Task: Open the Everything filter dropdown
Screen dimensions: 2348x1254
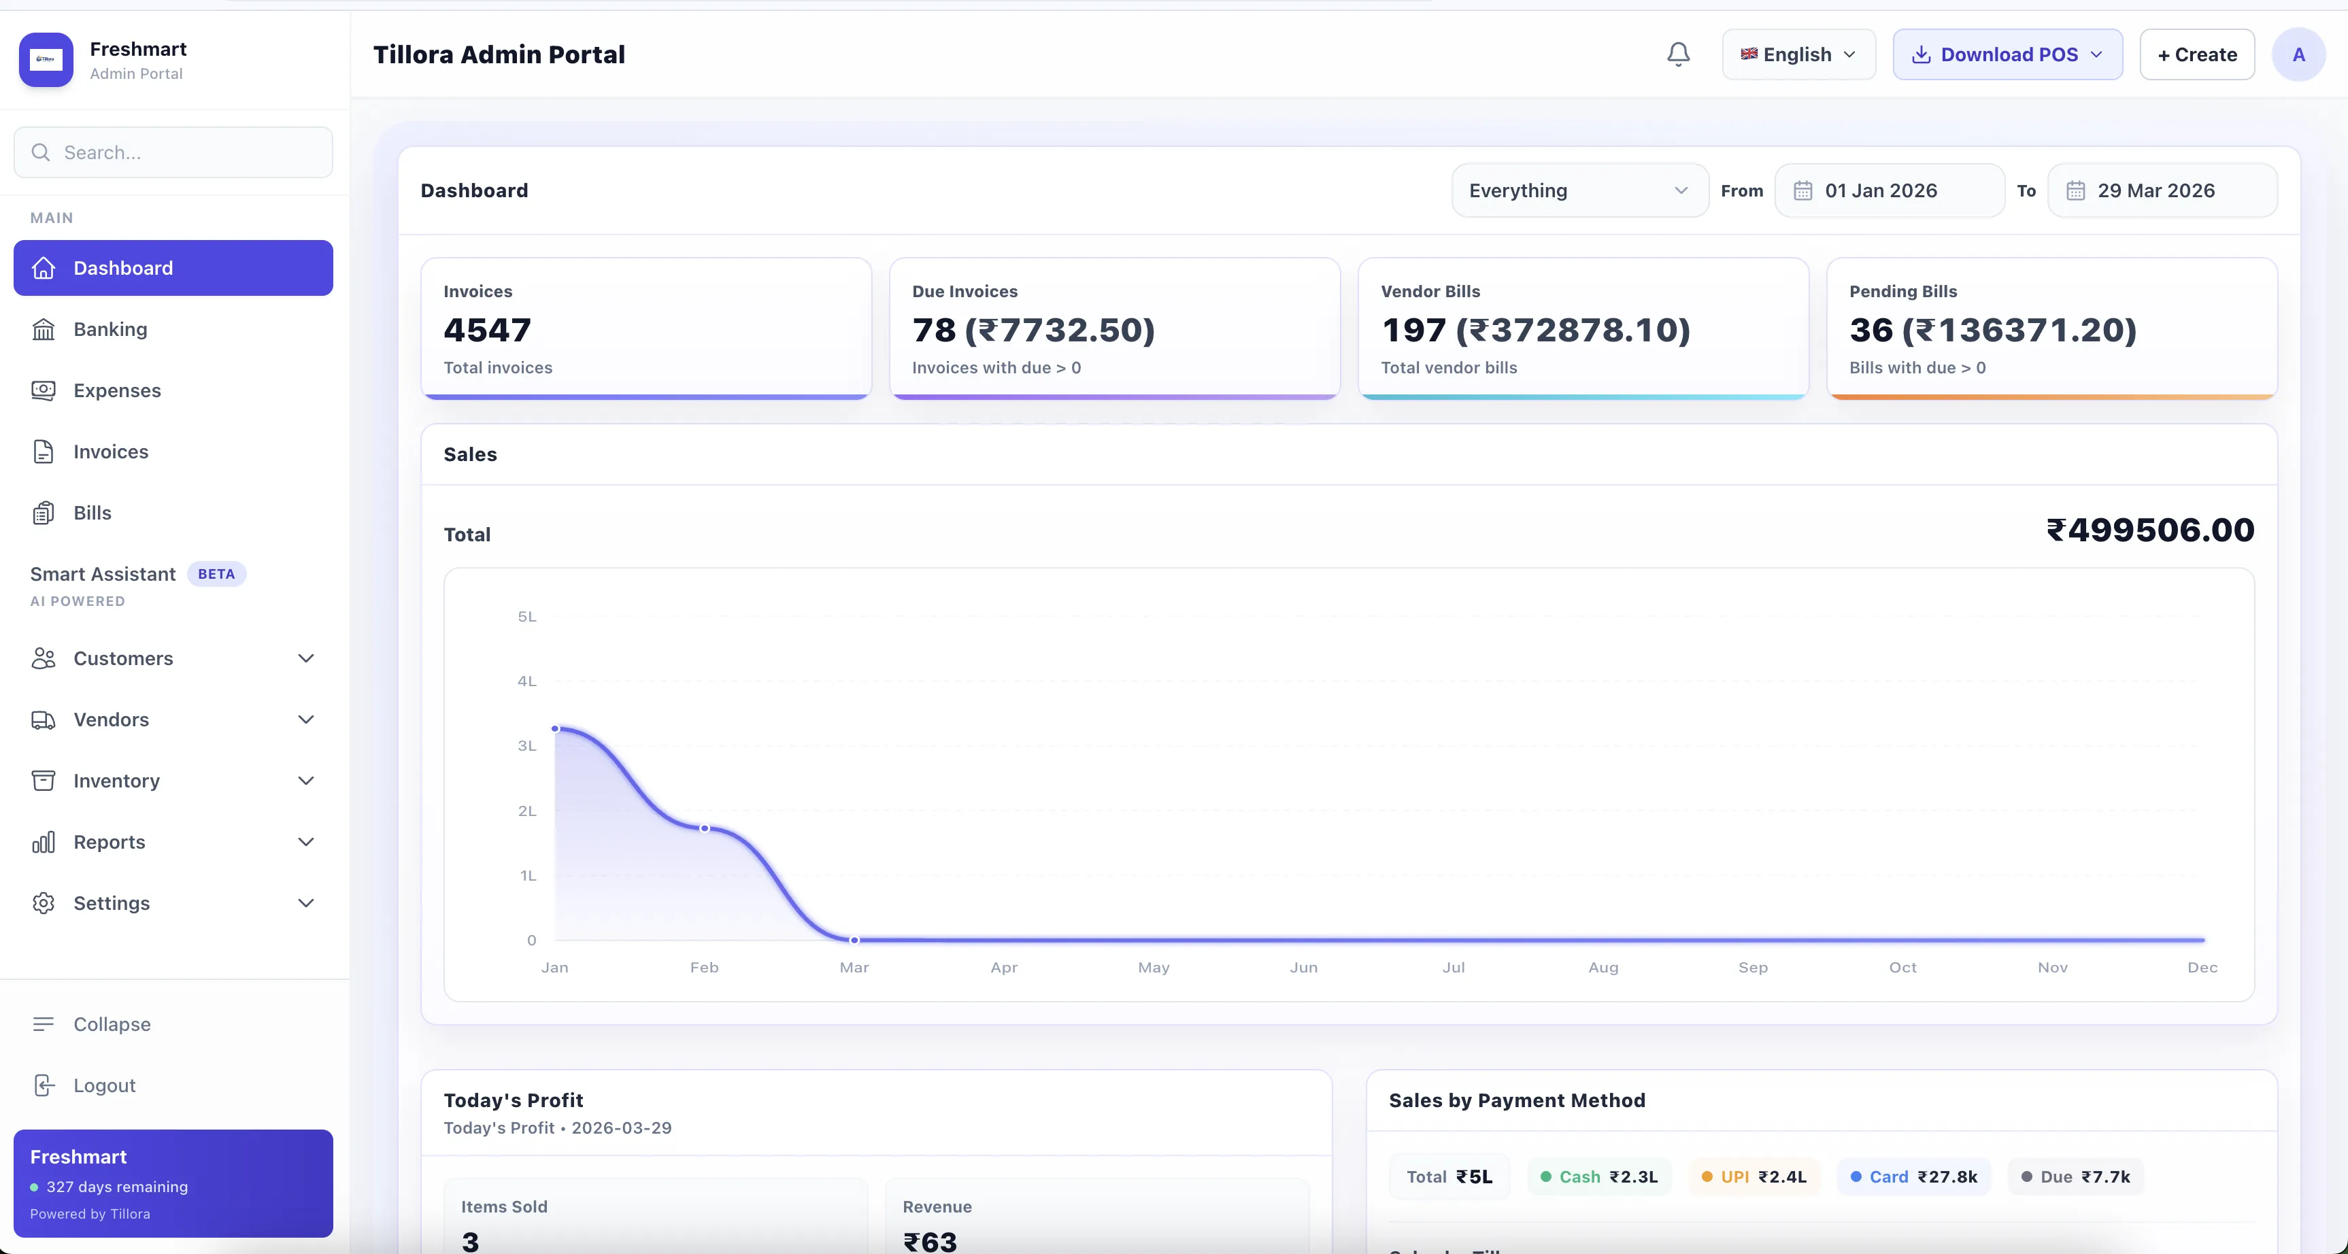Action: point(1579,190)
